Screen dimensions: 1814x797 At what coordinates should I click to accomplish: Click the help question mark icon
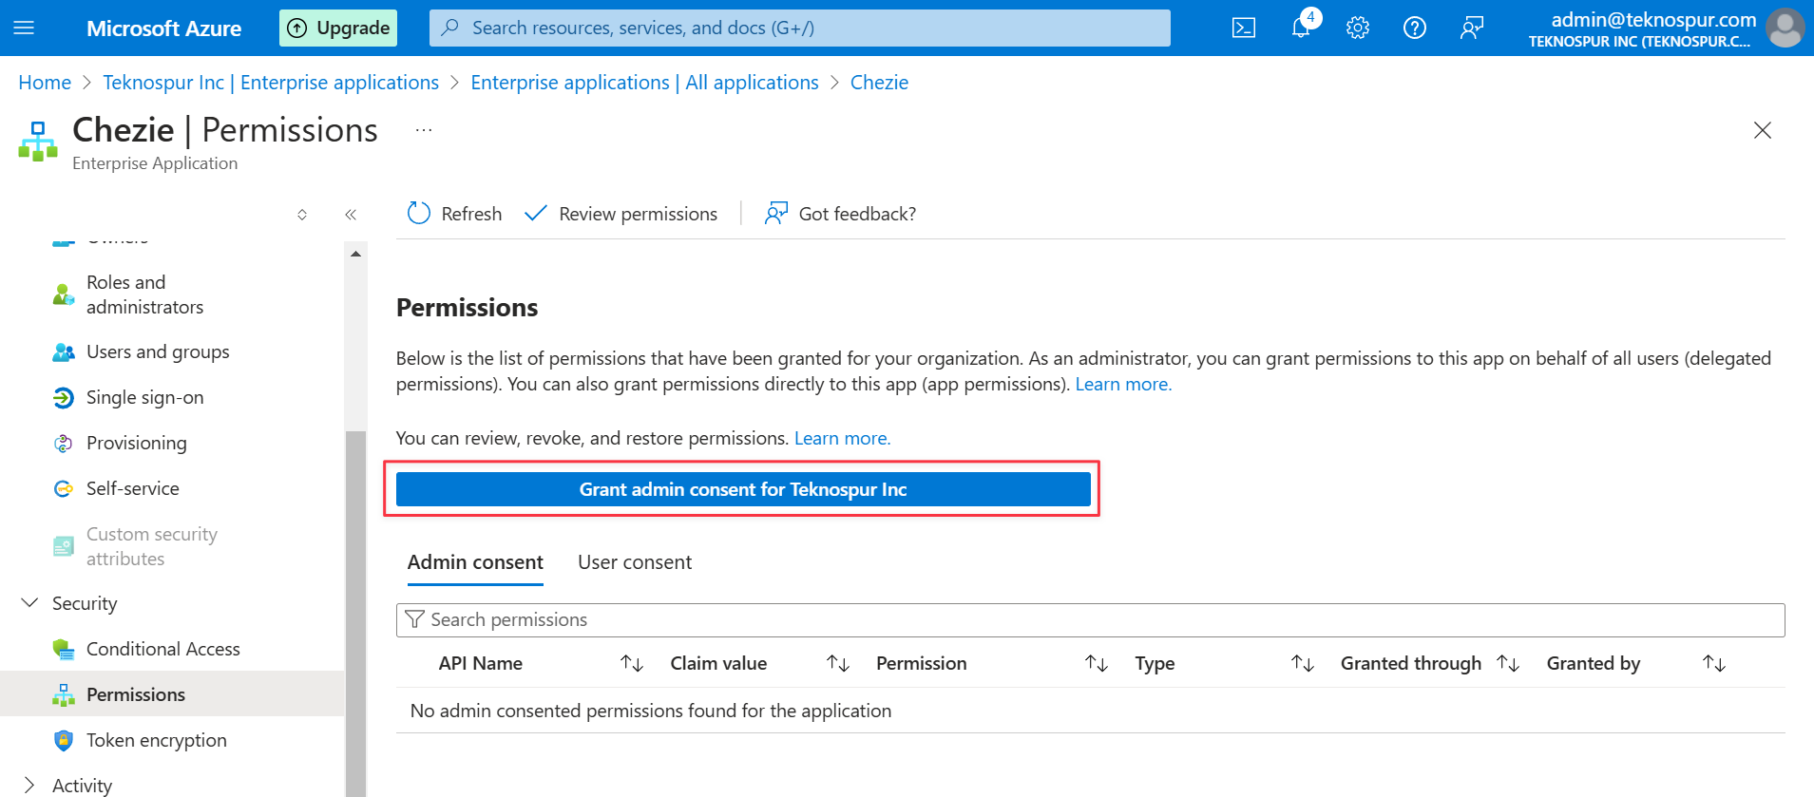[1415, 28]
